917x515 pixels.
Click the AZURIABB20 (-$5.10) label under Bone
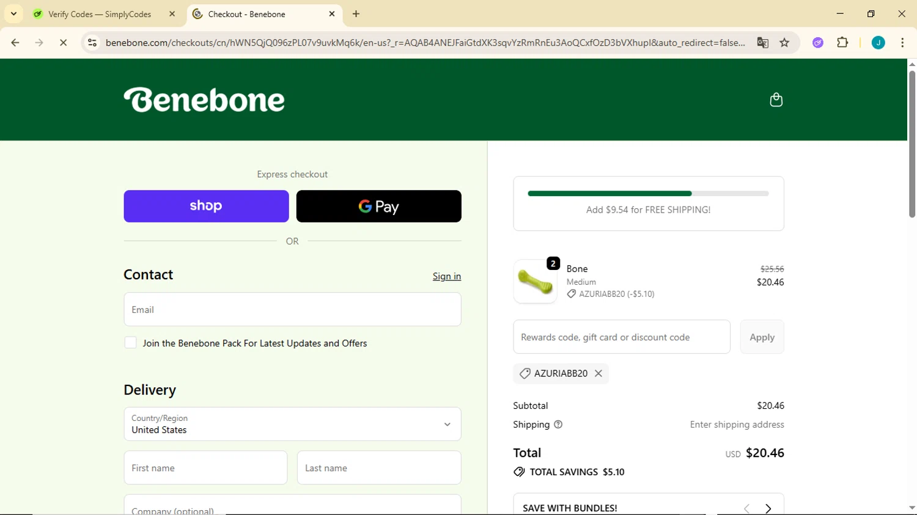pos(610,294)
